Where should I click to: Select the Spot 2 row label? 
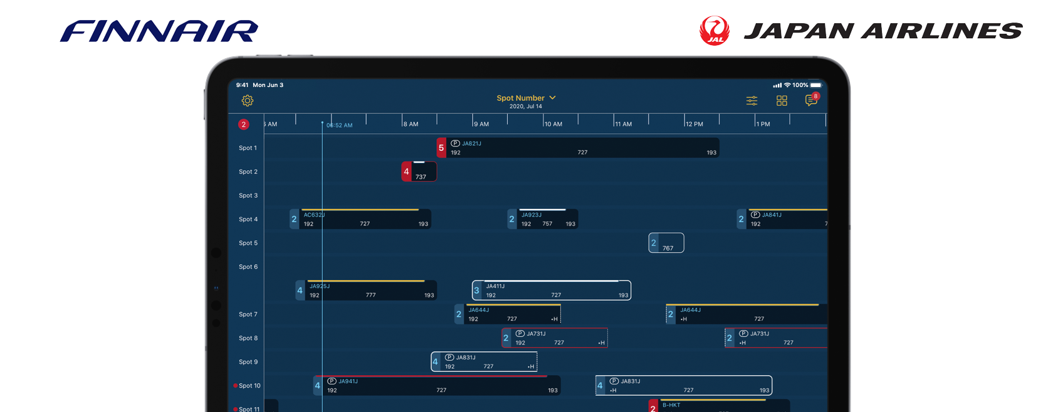[x=248, y=172]
